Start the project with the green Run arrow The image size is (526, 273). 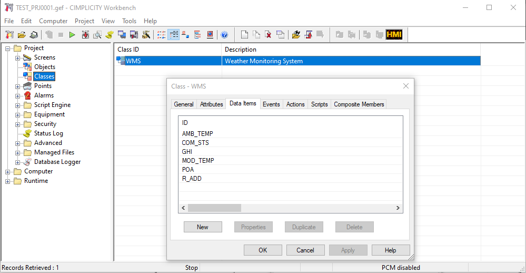pos(72,35)
